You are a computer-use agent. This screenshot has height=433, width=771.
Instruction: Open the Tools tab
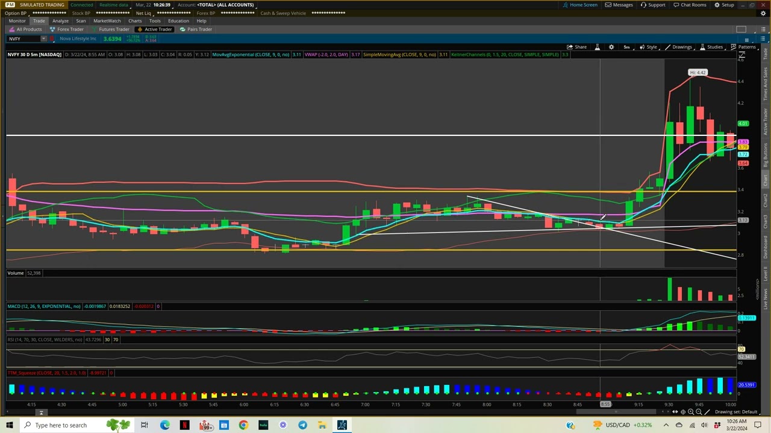[155, 20]
